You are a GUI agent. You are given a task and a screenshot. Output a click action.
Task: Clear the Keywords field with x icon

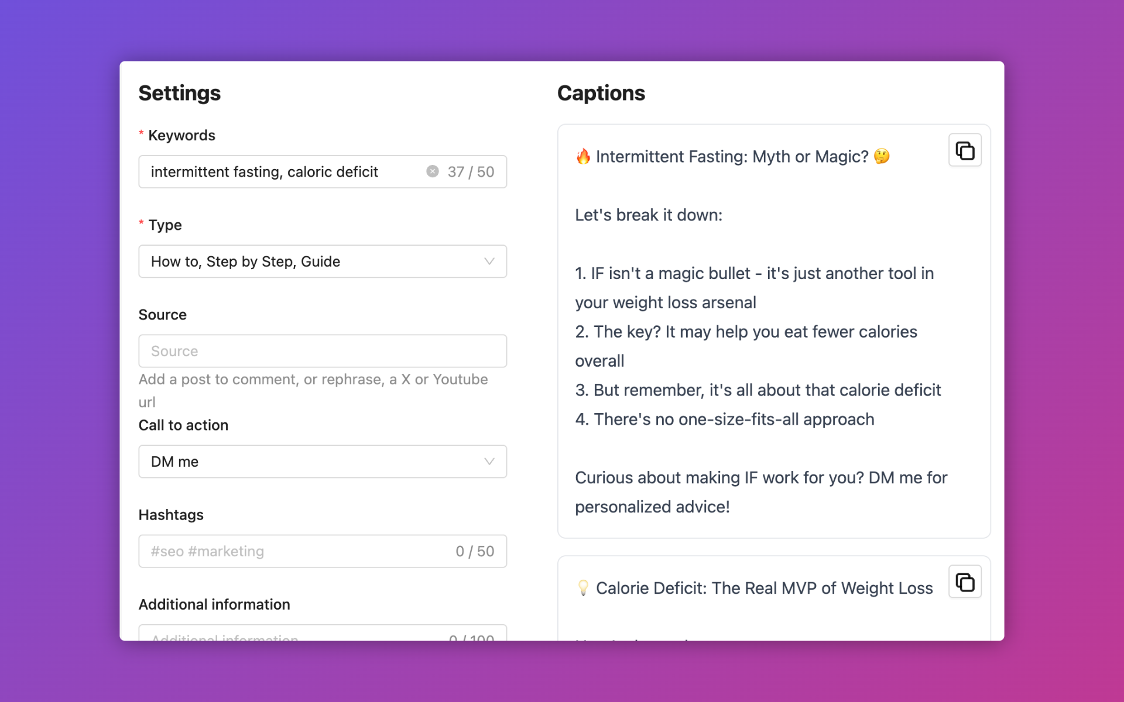pyautogui.click(x=432, y=171)
